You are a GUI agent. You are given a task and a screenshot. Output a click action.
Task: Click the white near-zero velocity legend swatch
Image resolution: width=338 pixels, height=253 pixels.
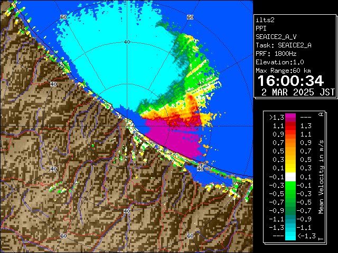point(290,177)
